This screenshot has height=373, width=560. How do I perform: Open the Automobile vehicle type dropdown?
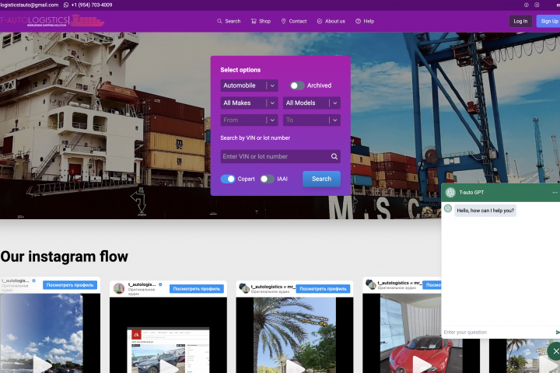click(249, 85)
